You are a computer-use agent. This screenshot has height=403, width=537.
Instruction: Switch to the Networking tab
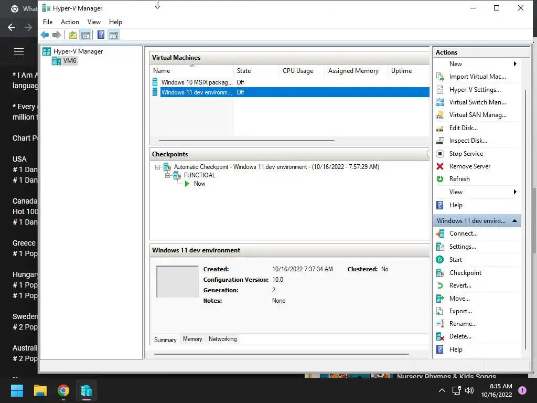coord(222,339)
